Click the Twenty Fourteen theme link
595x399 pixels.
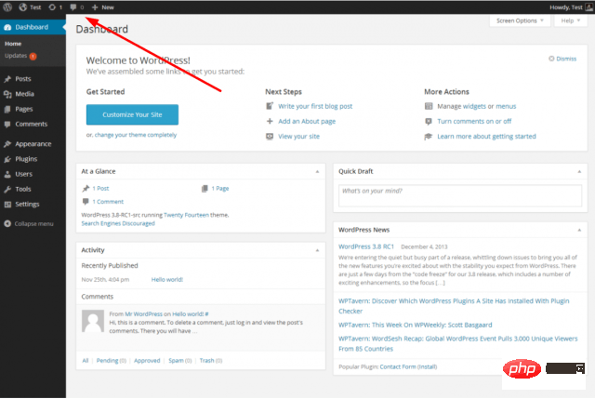186,215
